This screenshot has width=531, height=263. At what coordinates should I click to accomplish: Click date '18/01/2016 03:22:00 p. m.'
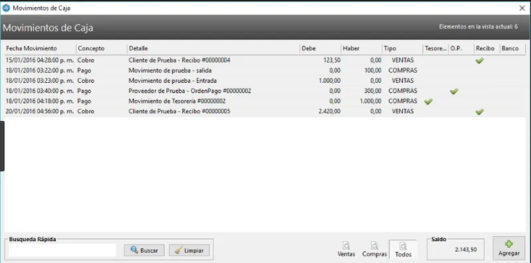tap(40, 71)
